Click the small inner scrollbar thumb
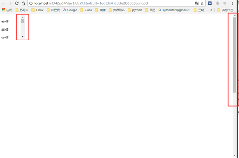Viewport: 239px width, 158px height. click(22, 21)
